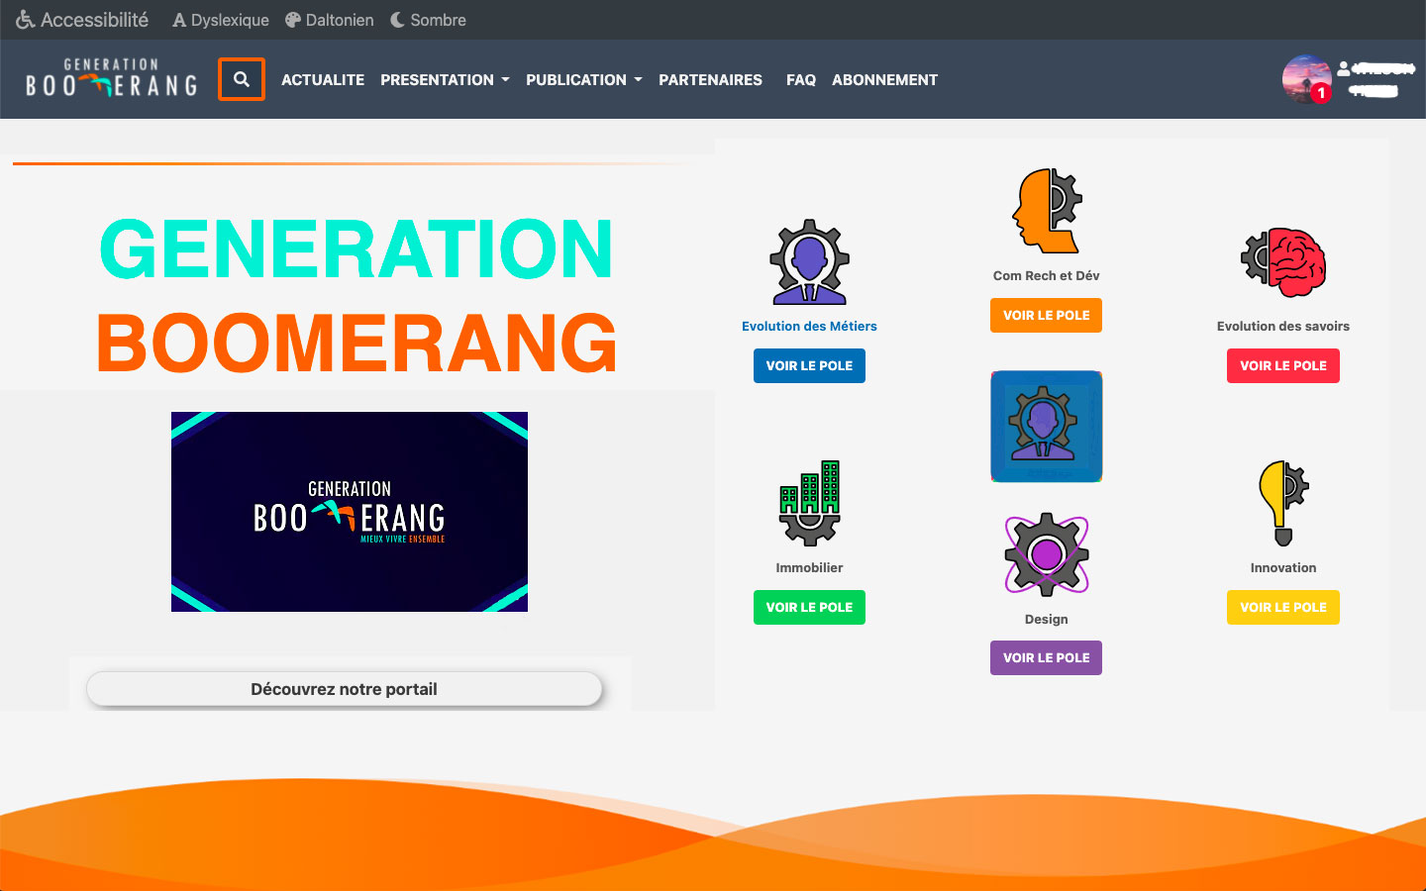Enable Dyslexique font mode

click(x=221, y=20)
